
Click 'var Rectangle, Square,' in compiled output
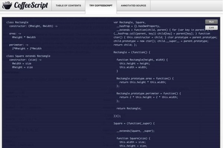coord(130,22)
